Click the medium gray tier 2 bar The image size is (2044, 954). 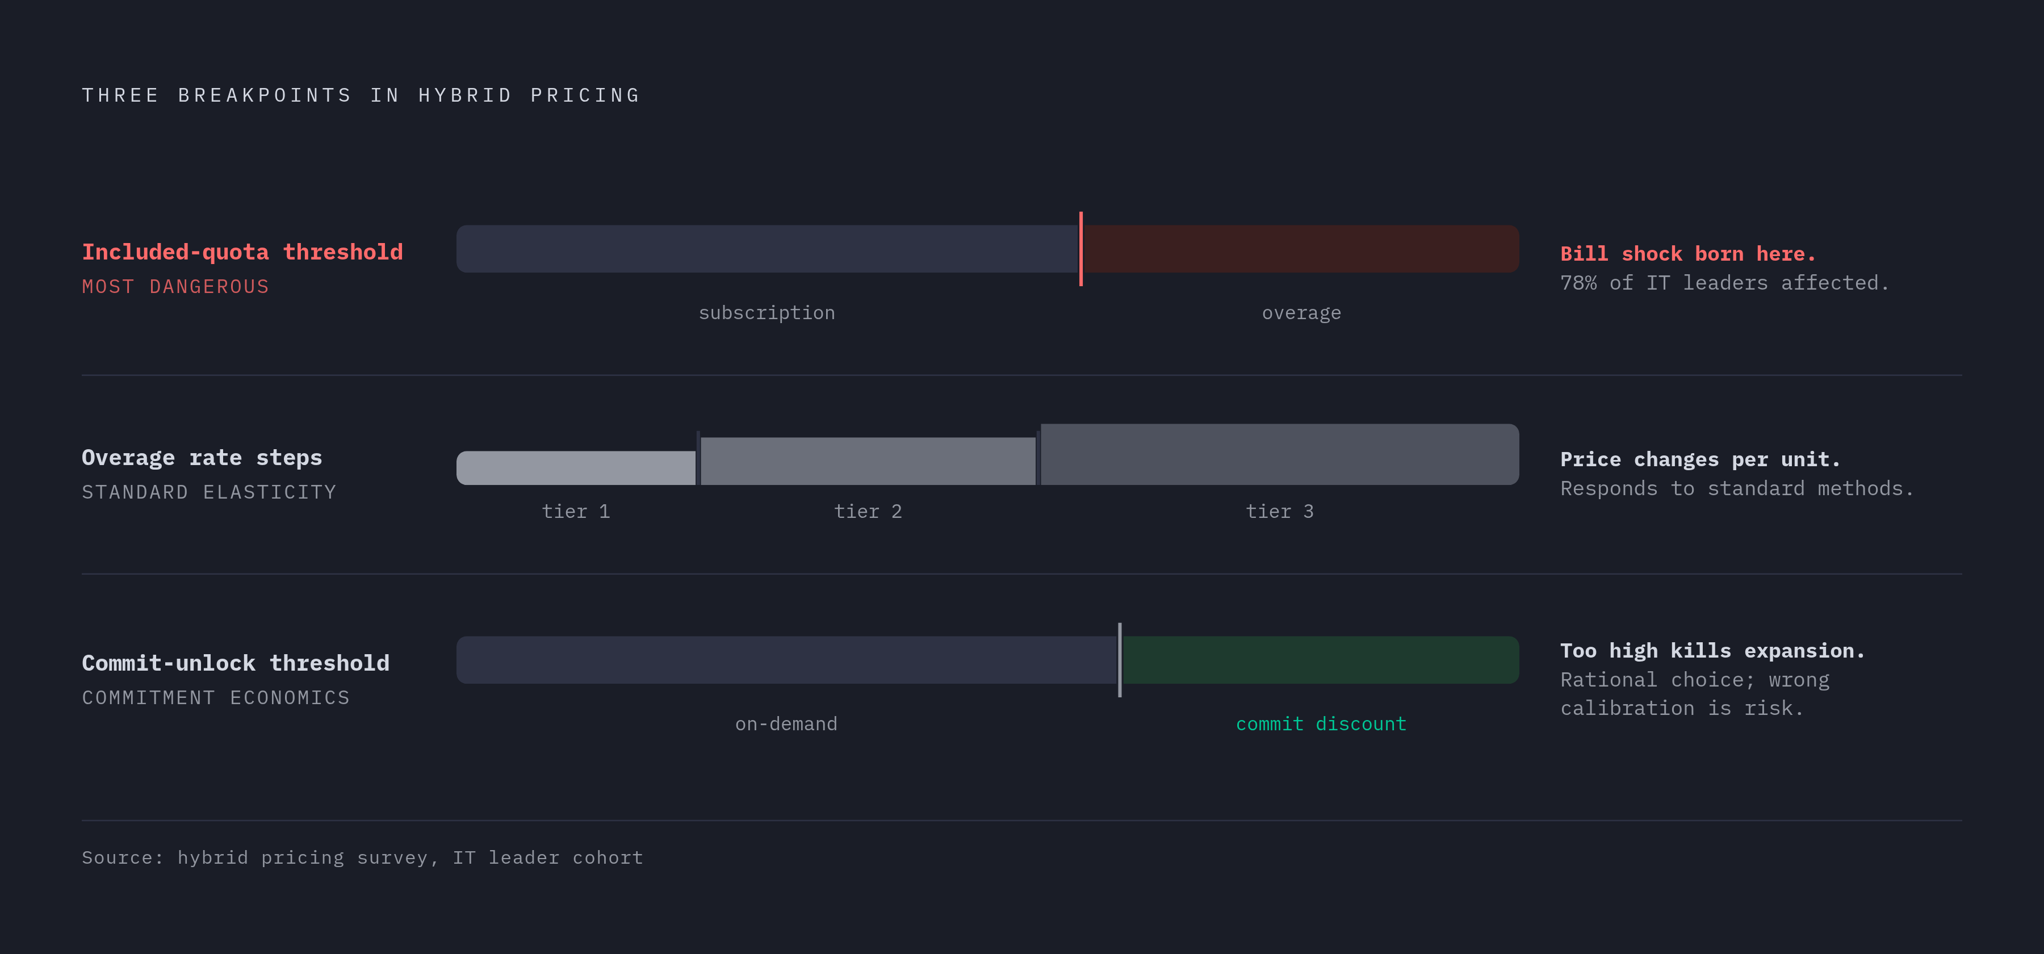pos(868,461)
